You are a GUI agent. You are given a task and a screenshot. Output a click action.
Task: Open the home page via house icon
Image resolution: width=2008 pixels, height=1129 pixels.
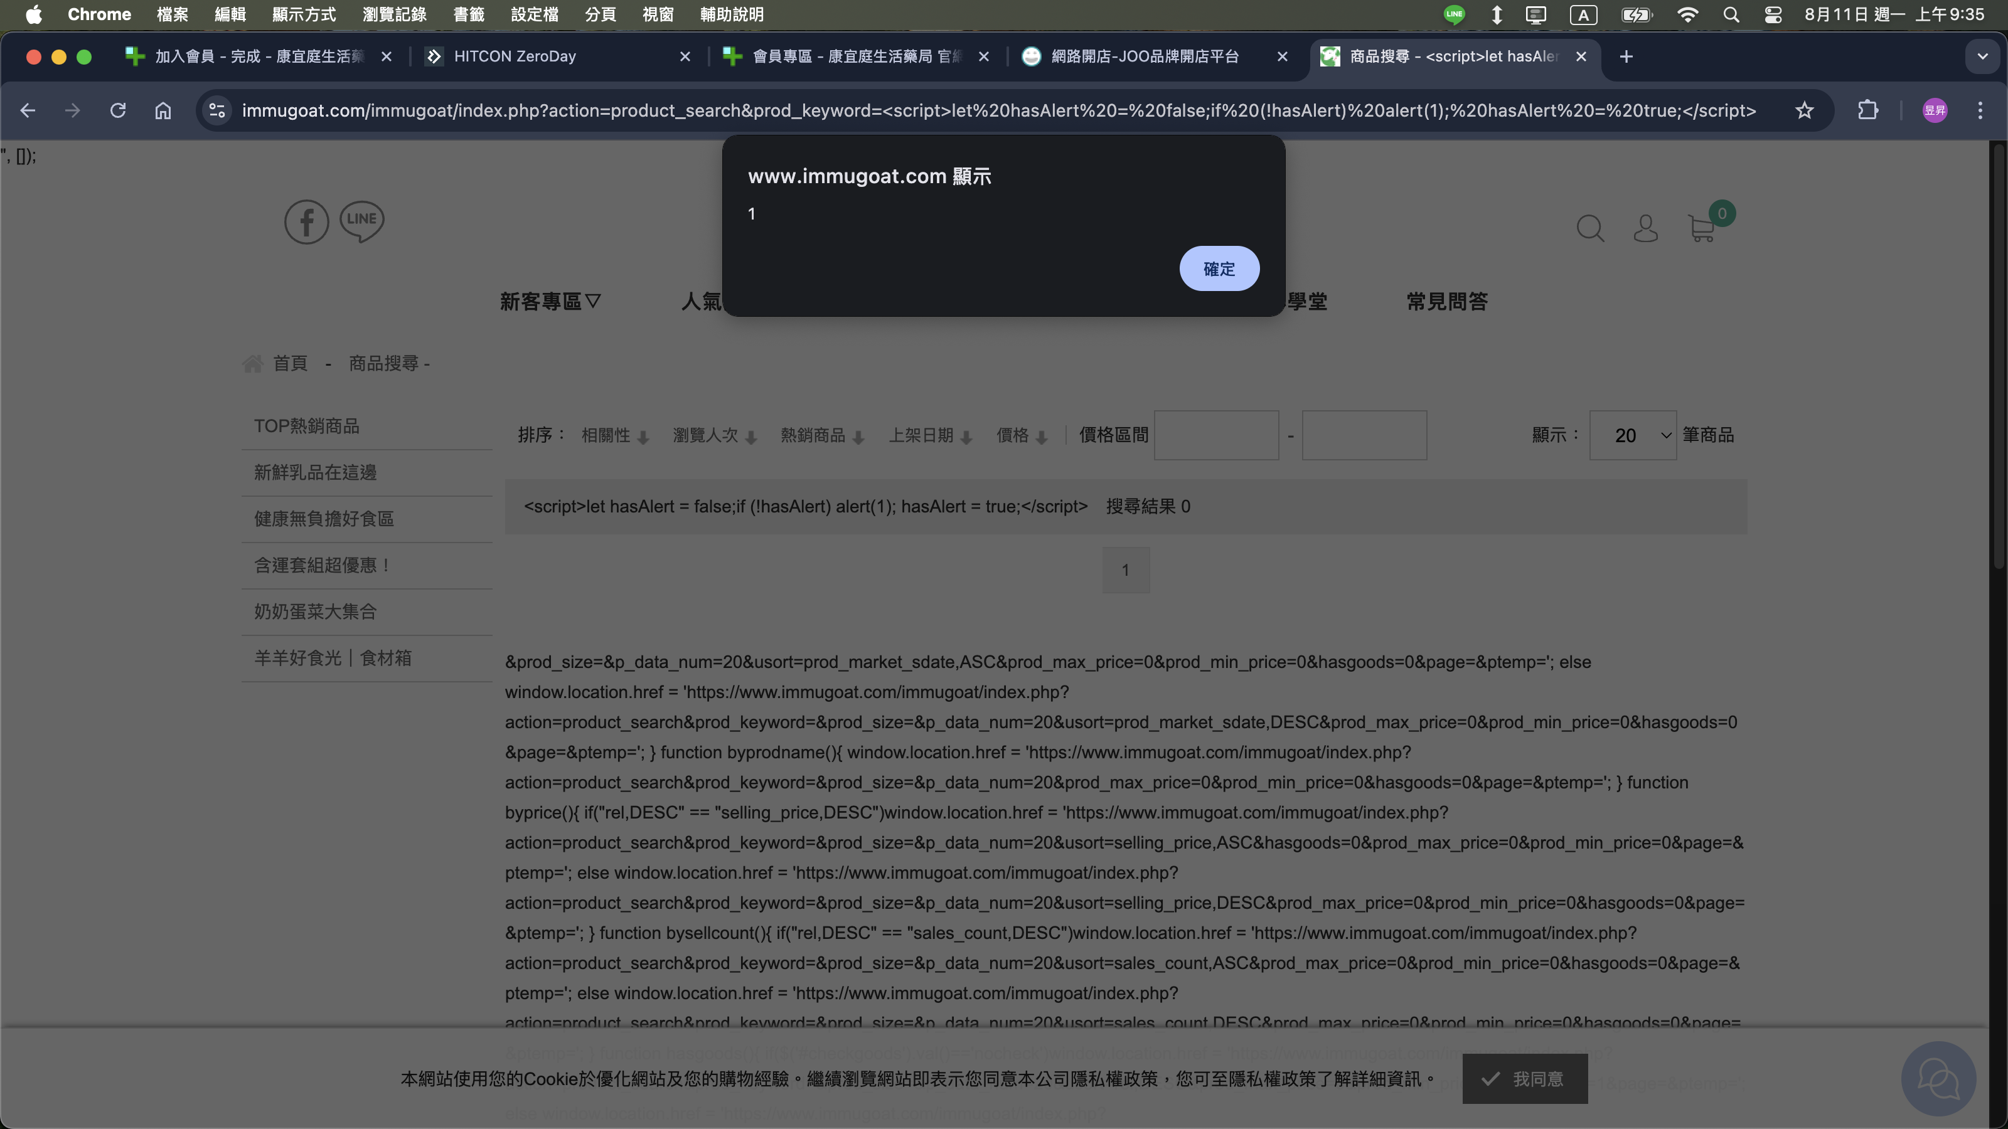click(163, 110)
